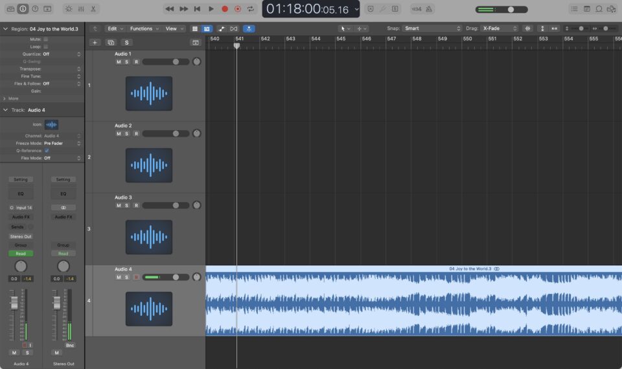Click the Go to Beginning button
Image resolution: width=622 pixels, height=369 pixels.
point(197,9)
